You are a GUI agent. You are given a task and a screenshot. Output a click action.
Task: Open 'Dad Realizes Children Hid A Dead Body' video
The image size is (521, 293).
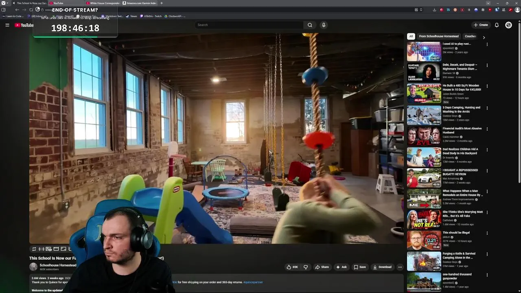(460, 151)
